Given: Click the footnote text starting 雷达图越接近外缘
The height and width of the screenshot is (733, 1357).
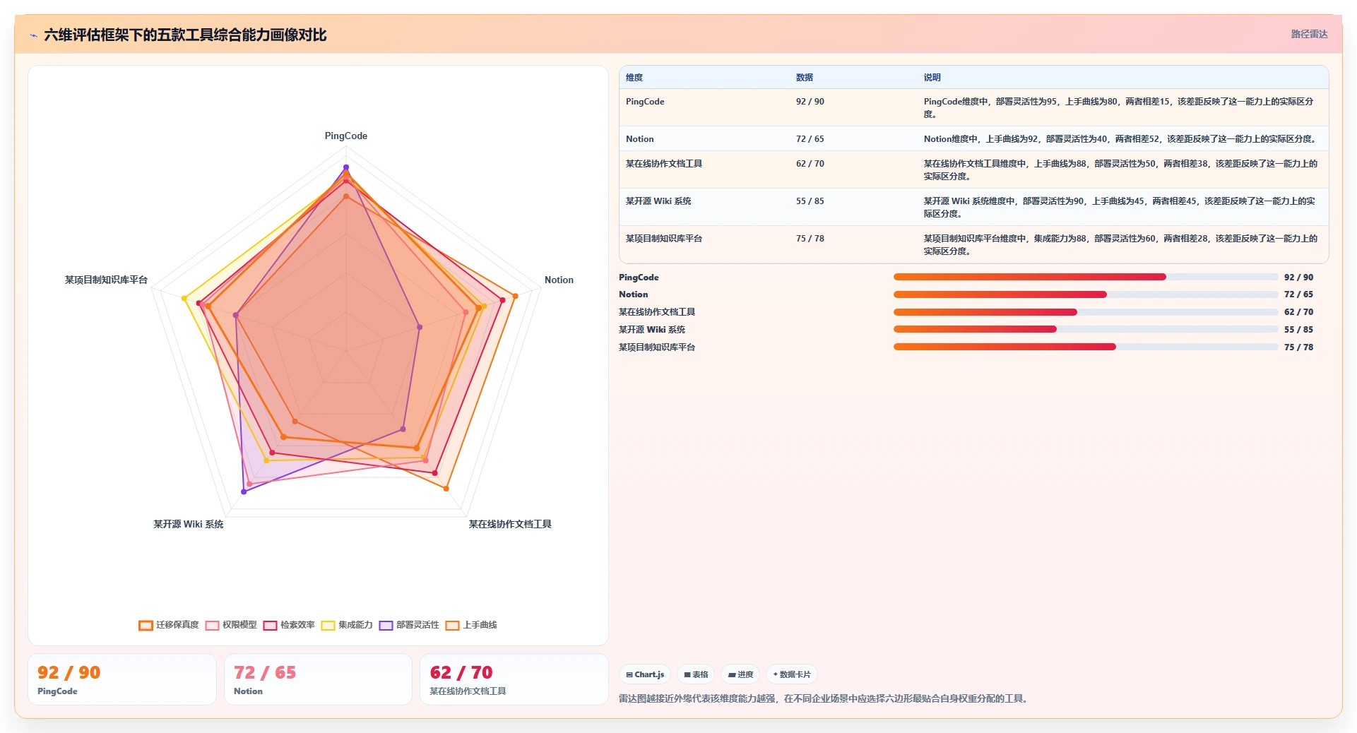Looking at the screenshot, I should point(824,698).
